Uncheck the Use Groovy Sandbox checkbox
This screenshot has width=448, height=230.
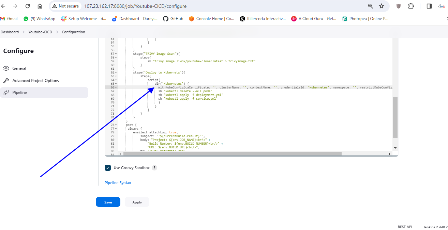coord(108,168)
